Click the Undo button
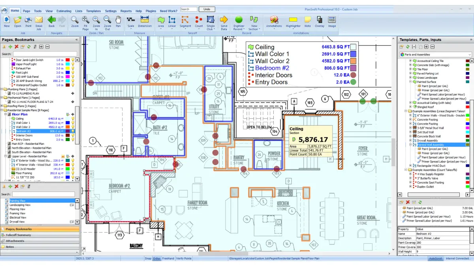 pos(207,9)
